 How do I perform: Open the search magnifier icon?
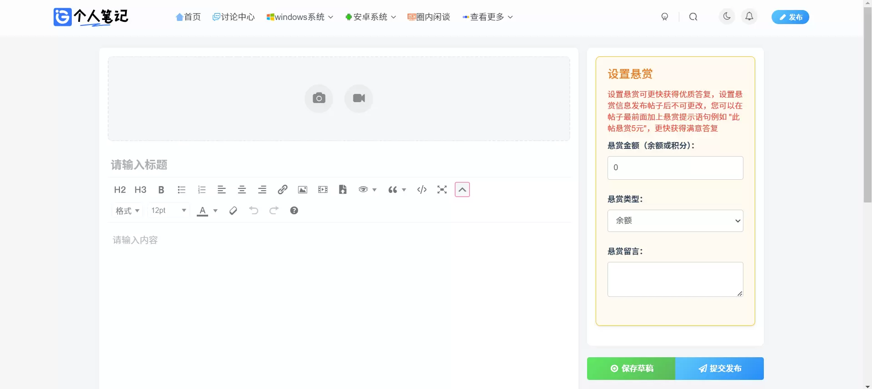693,17
